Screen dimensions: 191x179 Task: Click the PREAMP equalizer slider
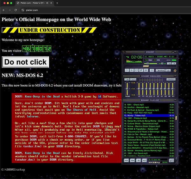(127, 89)
